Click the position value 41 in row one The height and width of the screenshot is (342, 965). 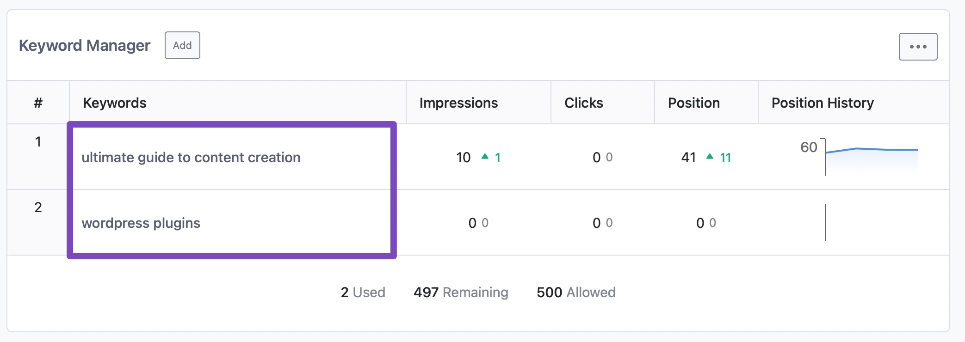(x=688, y=158)
